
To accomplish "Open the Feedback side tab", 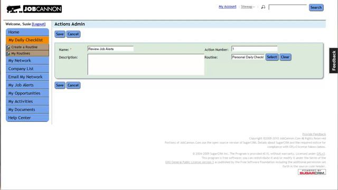I will click(x=334, y=61).
